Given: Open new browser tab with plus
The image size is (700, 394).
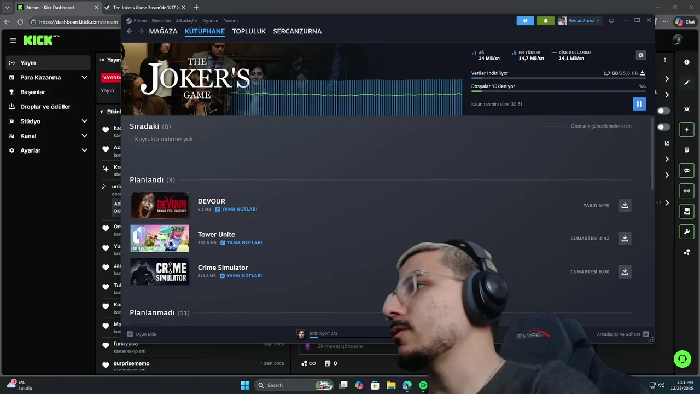Looking at the screenshot, I should tap(196, 7).
